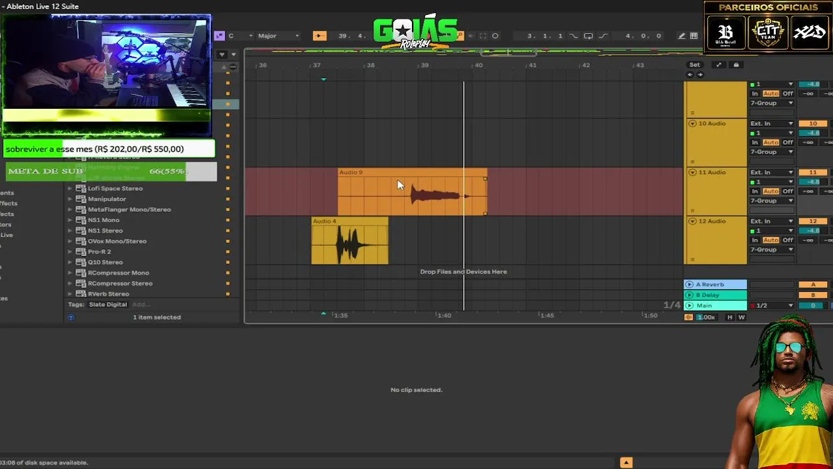Click the Q10 Stereo plugin icon
The height and width of the screenshot is (469, 833).
click(81, 262)
